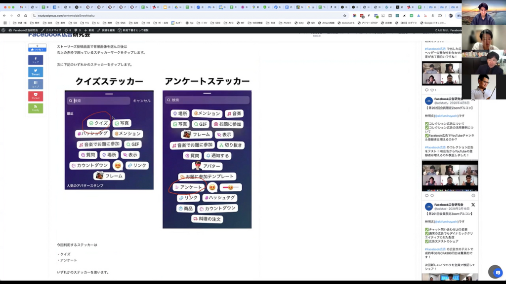Click the こんにちは account greeting in admin bar
Screen dimensions: 506x284
[x=448, y=30]
